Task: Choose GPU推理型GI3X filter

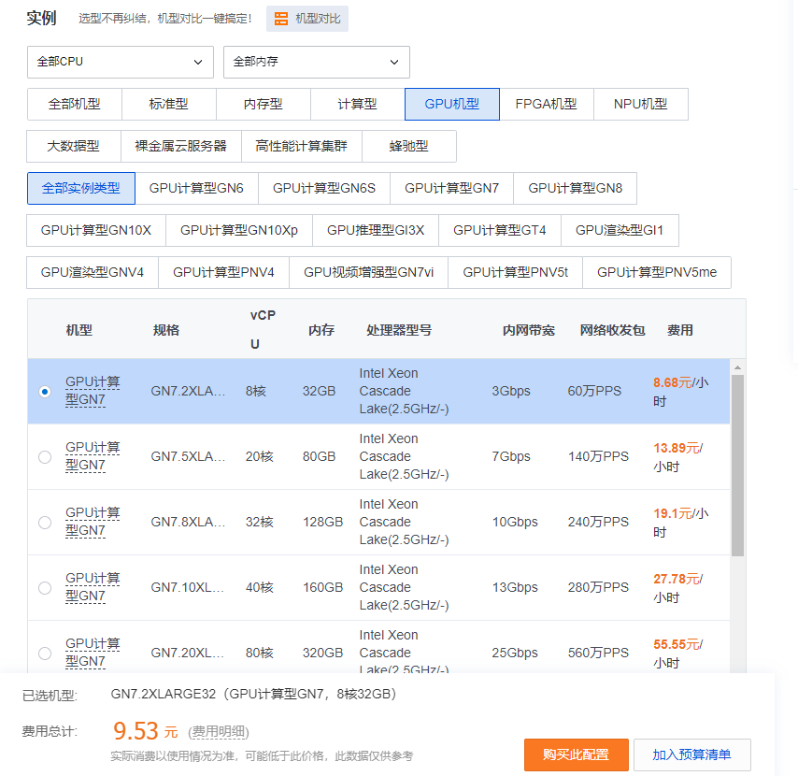Action: pos(376,231)
